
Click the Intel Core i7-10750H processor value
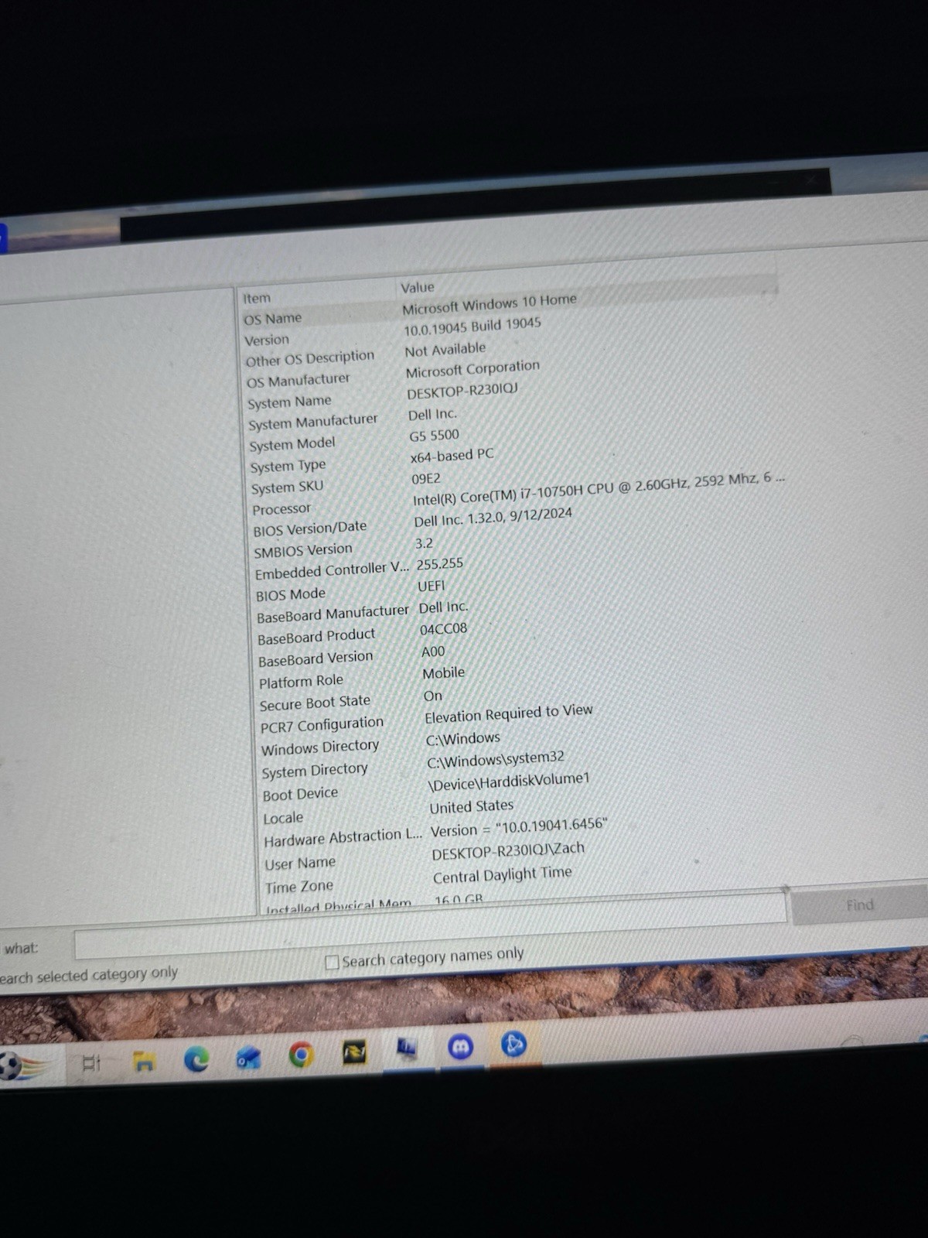pyautogui.click(x=599, y=489)
